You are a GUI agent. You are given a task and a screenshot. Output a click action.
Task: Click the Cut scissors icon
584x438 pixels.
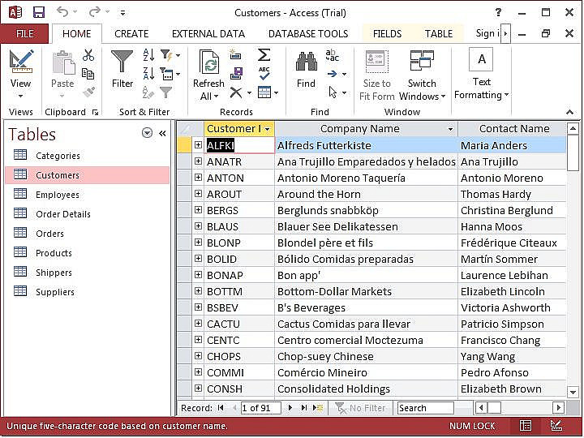pos(88,55)
